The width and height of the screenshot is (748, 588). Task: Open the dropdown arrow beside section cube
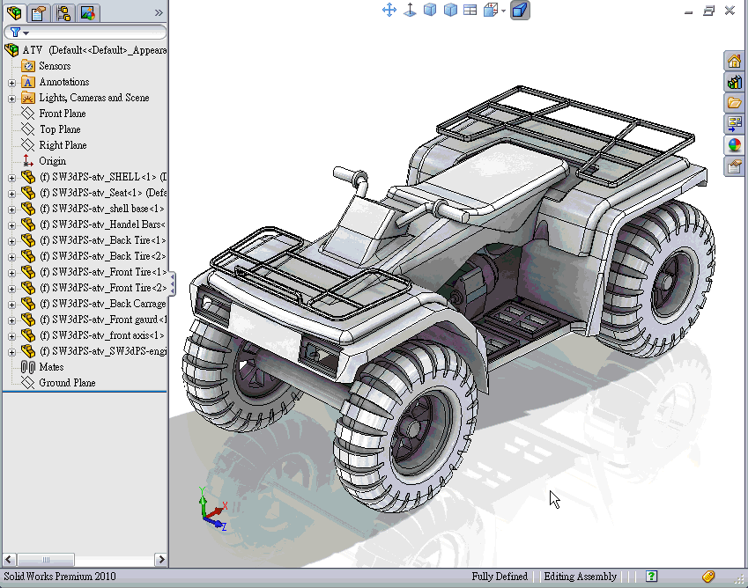click(x=503, y=11)
